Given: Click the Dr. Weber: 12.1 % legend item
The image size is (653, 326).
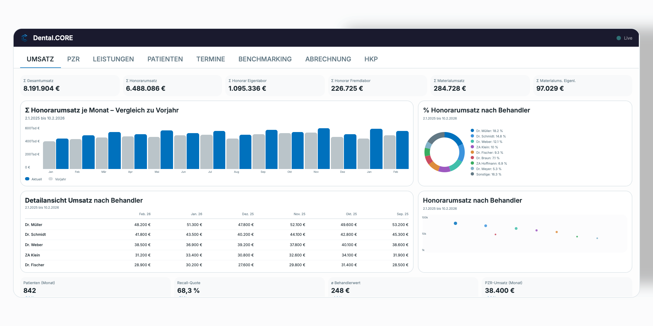Looking at the screenshot, I should tap(486, 142).
